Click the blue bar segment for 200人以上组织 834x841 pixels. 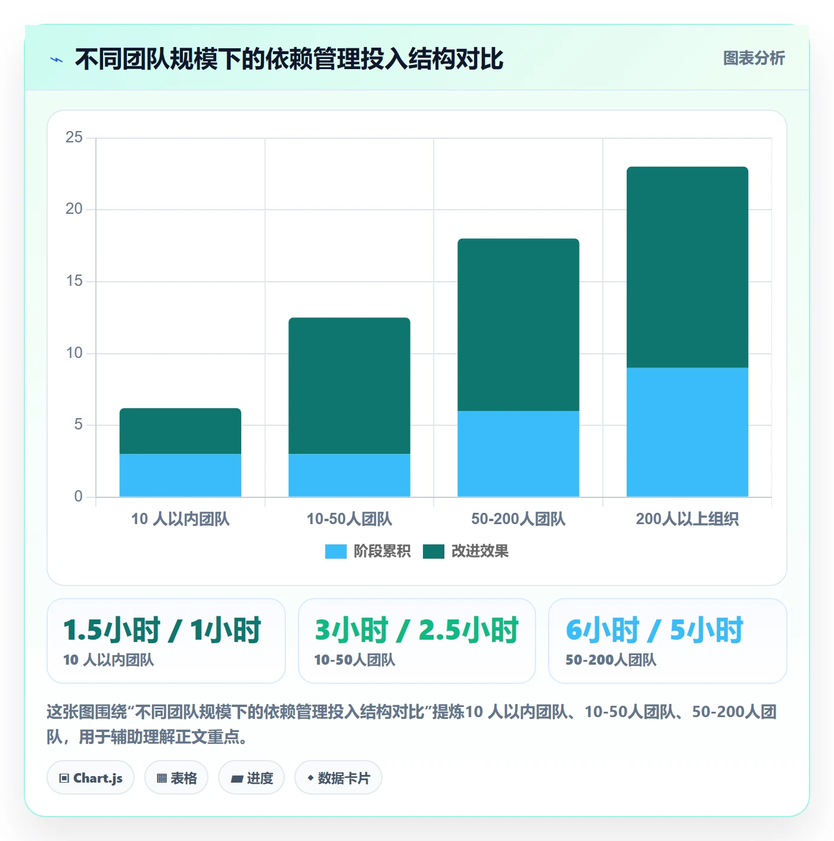coord(687,432)
